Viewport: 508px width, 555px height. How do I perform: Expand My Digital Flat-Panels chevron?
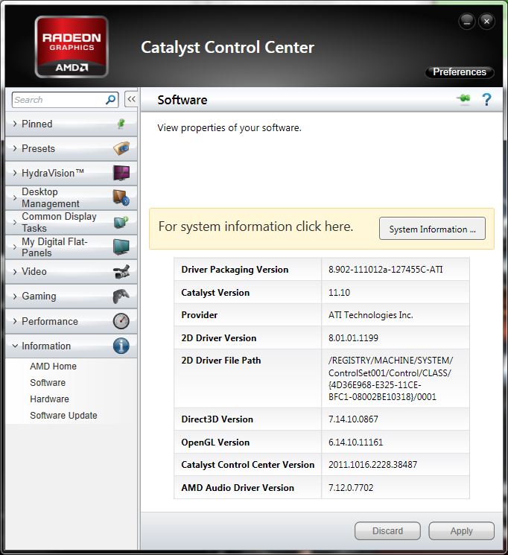[x=15, y=247]
